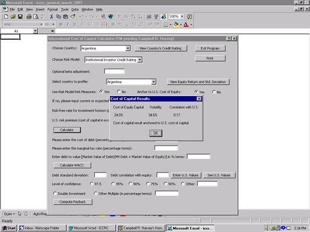Open the Borders dropdown arrow

tap(170, 25)
